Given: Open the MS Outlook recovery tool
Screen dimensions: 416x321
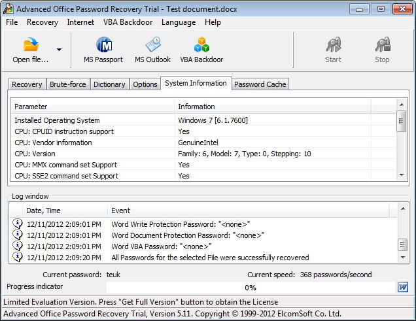Looking at the screenshot, I should point(152,50).
